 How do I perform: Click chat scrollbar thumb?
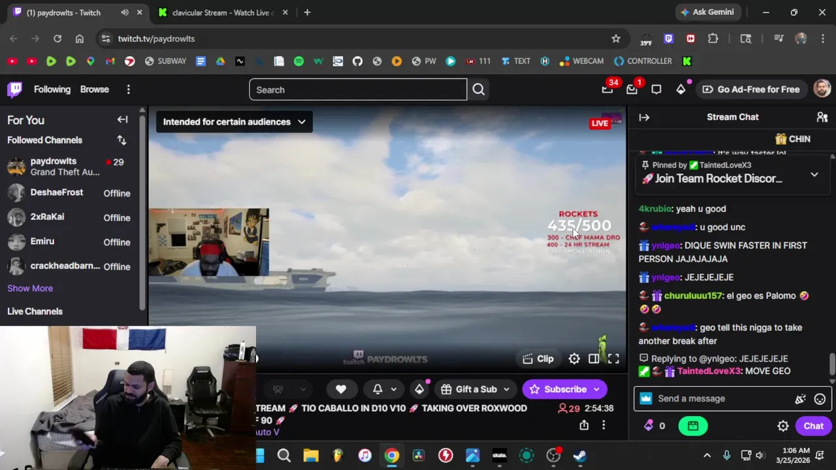[831, 367]
